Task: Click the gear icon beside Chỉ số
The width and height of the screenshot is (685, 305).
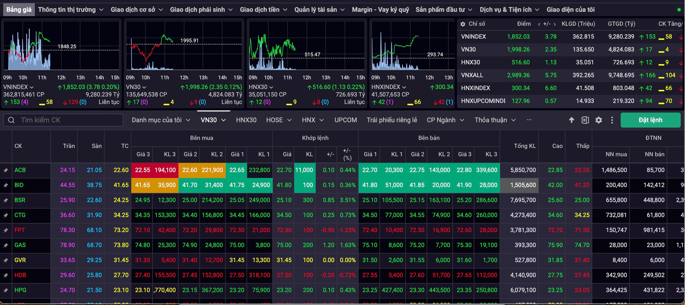Action: coord(463,24)
